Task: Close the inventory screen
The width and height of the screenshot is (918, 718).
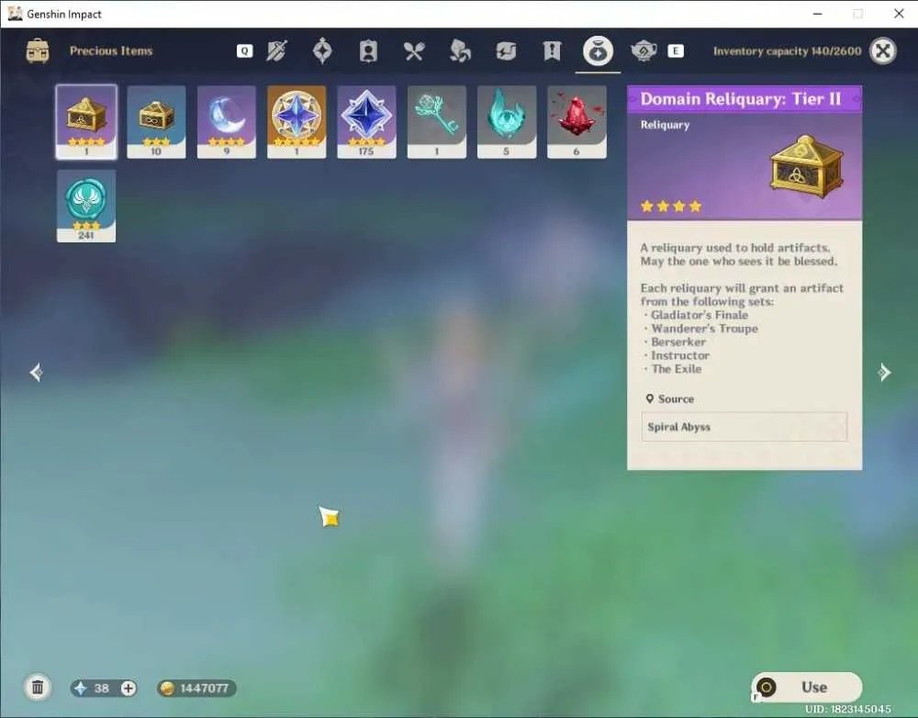Action: coord(883,50)
